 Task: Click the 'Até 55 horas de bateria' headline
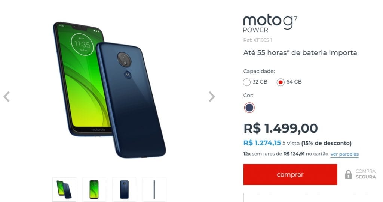[x=300, y=52]
